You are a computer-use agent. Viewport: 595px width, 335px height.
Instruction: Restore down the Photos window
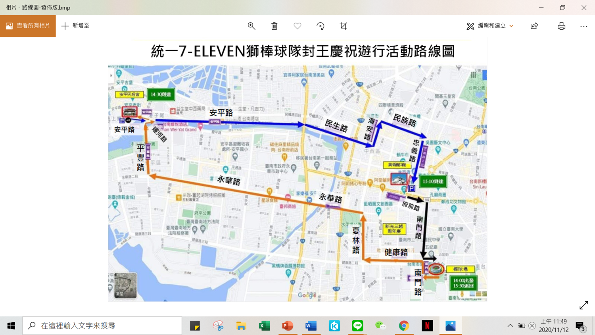562,8
